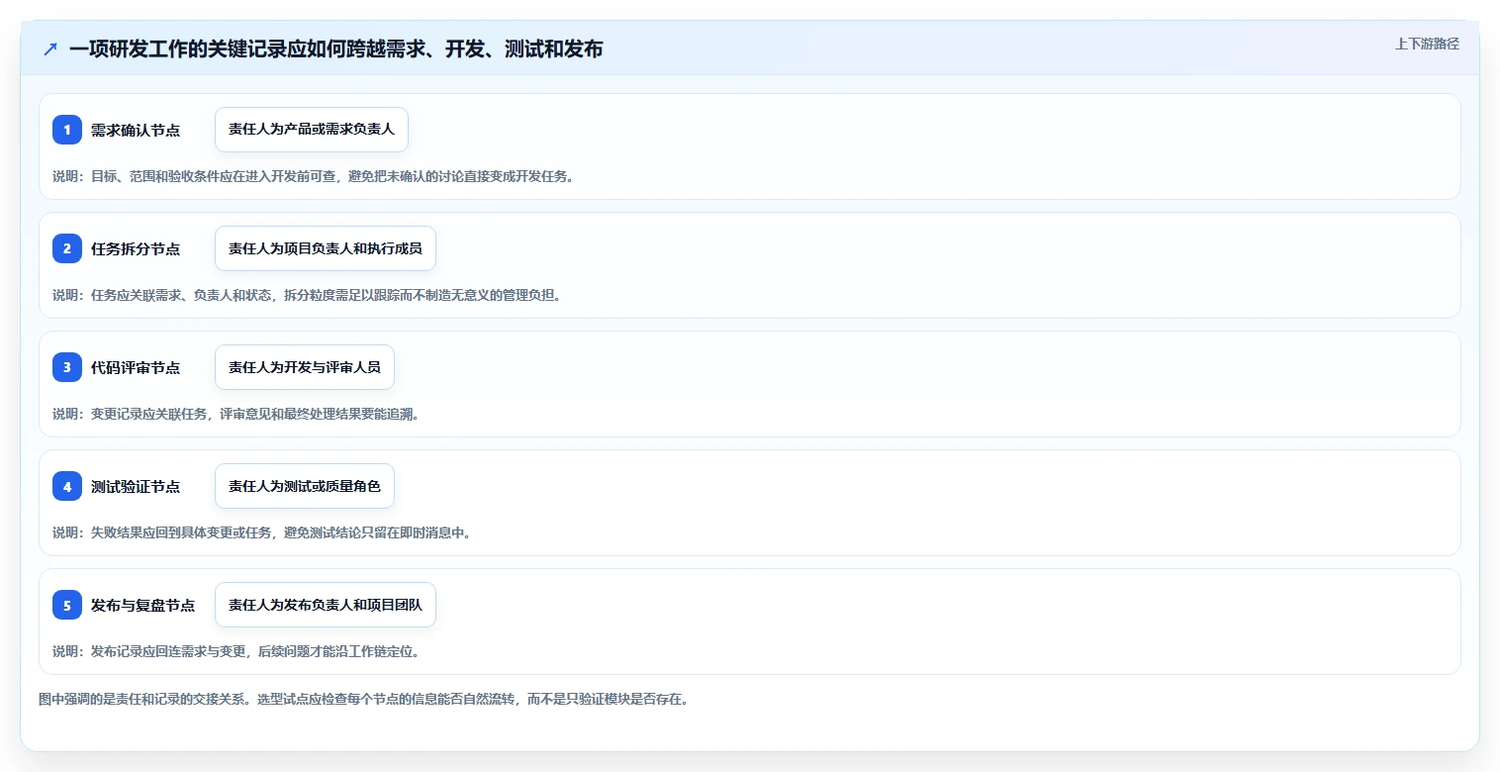Select the 发布与复盘节点 title

(142, 605)
